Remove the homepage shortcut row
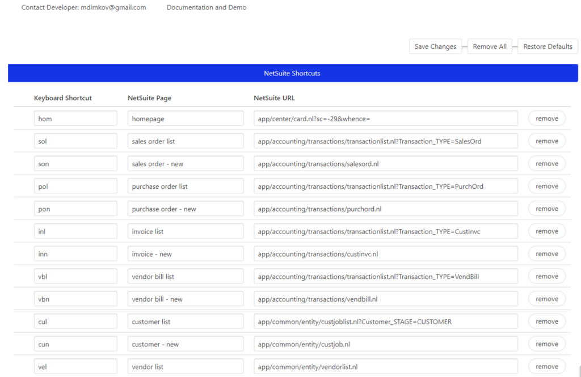 point(547,118)
